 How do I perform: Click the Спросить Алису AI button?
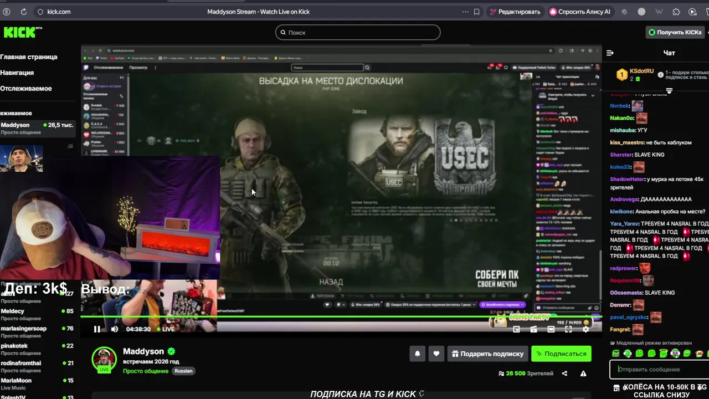pyautogui.click(x=580, y=12)
